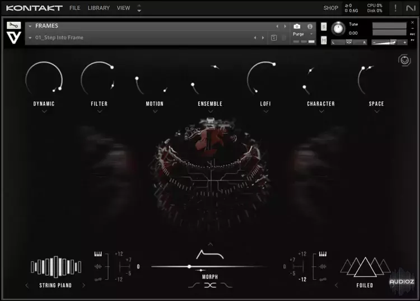Select next sound right of STRING PIANO
The height and width of the screenshot is (301, 420).
click(x=83, y=285)
